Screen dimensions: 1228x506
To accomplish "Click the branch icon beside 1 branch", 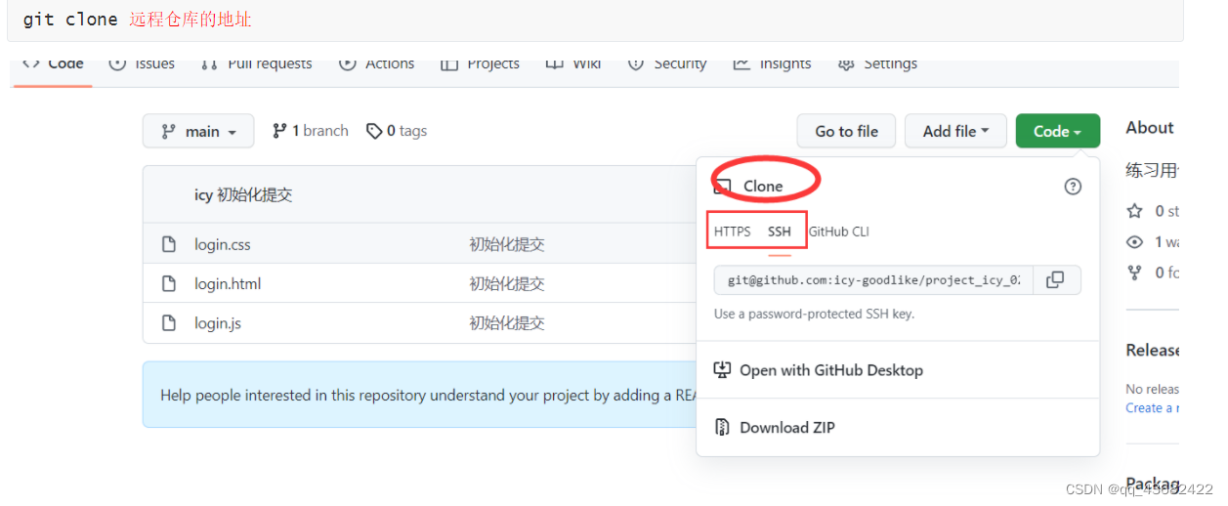I will 279,131.
